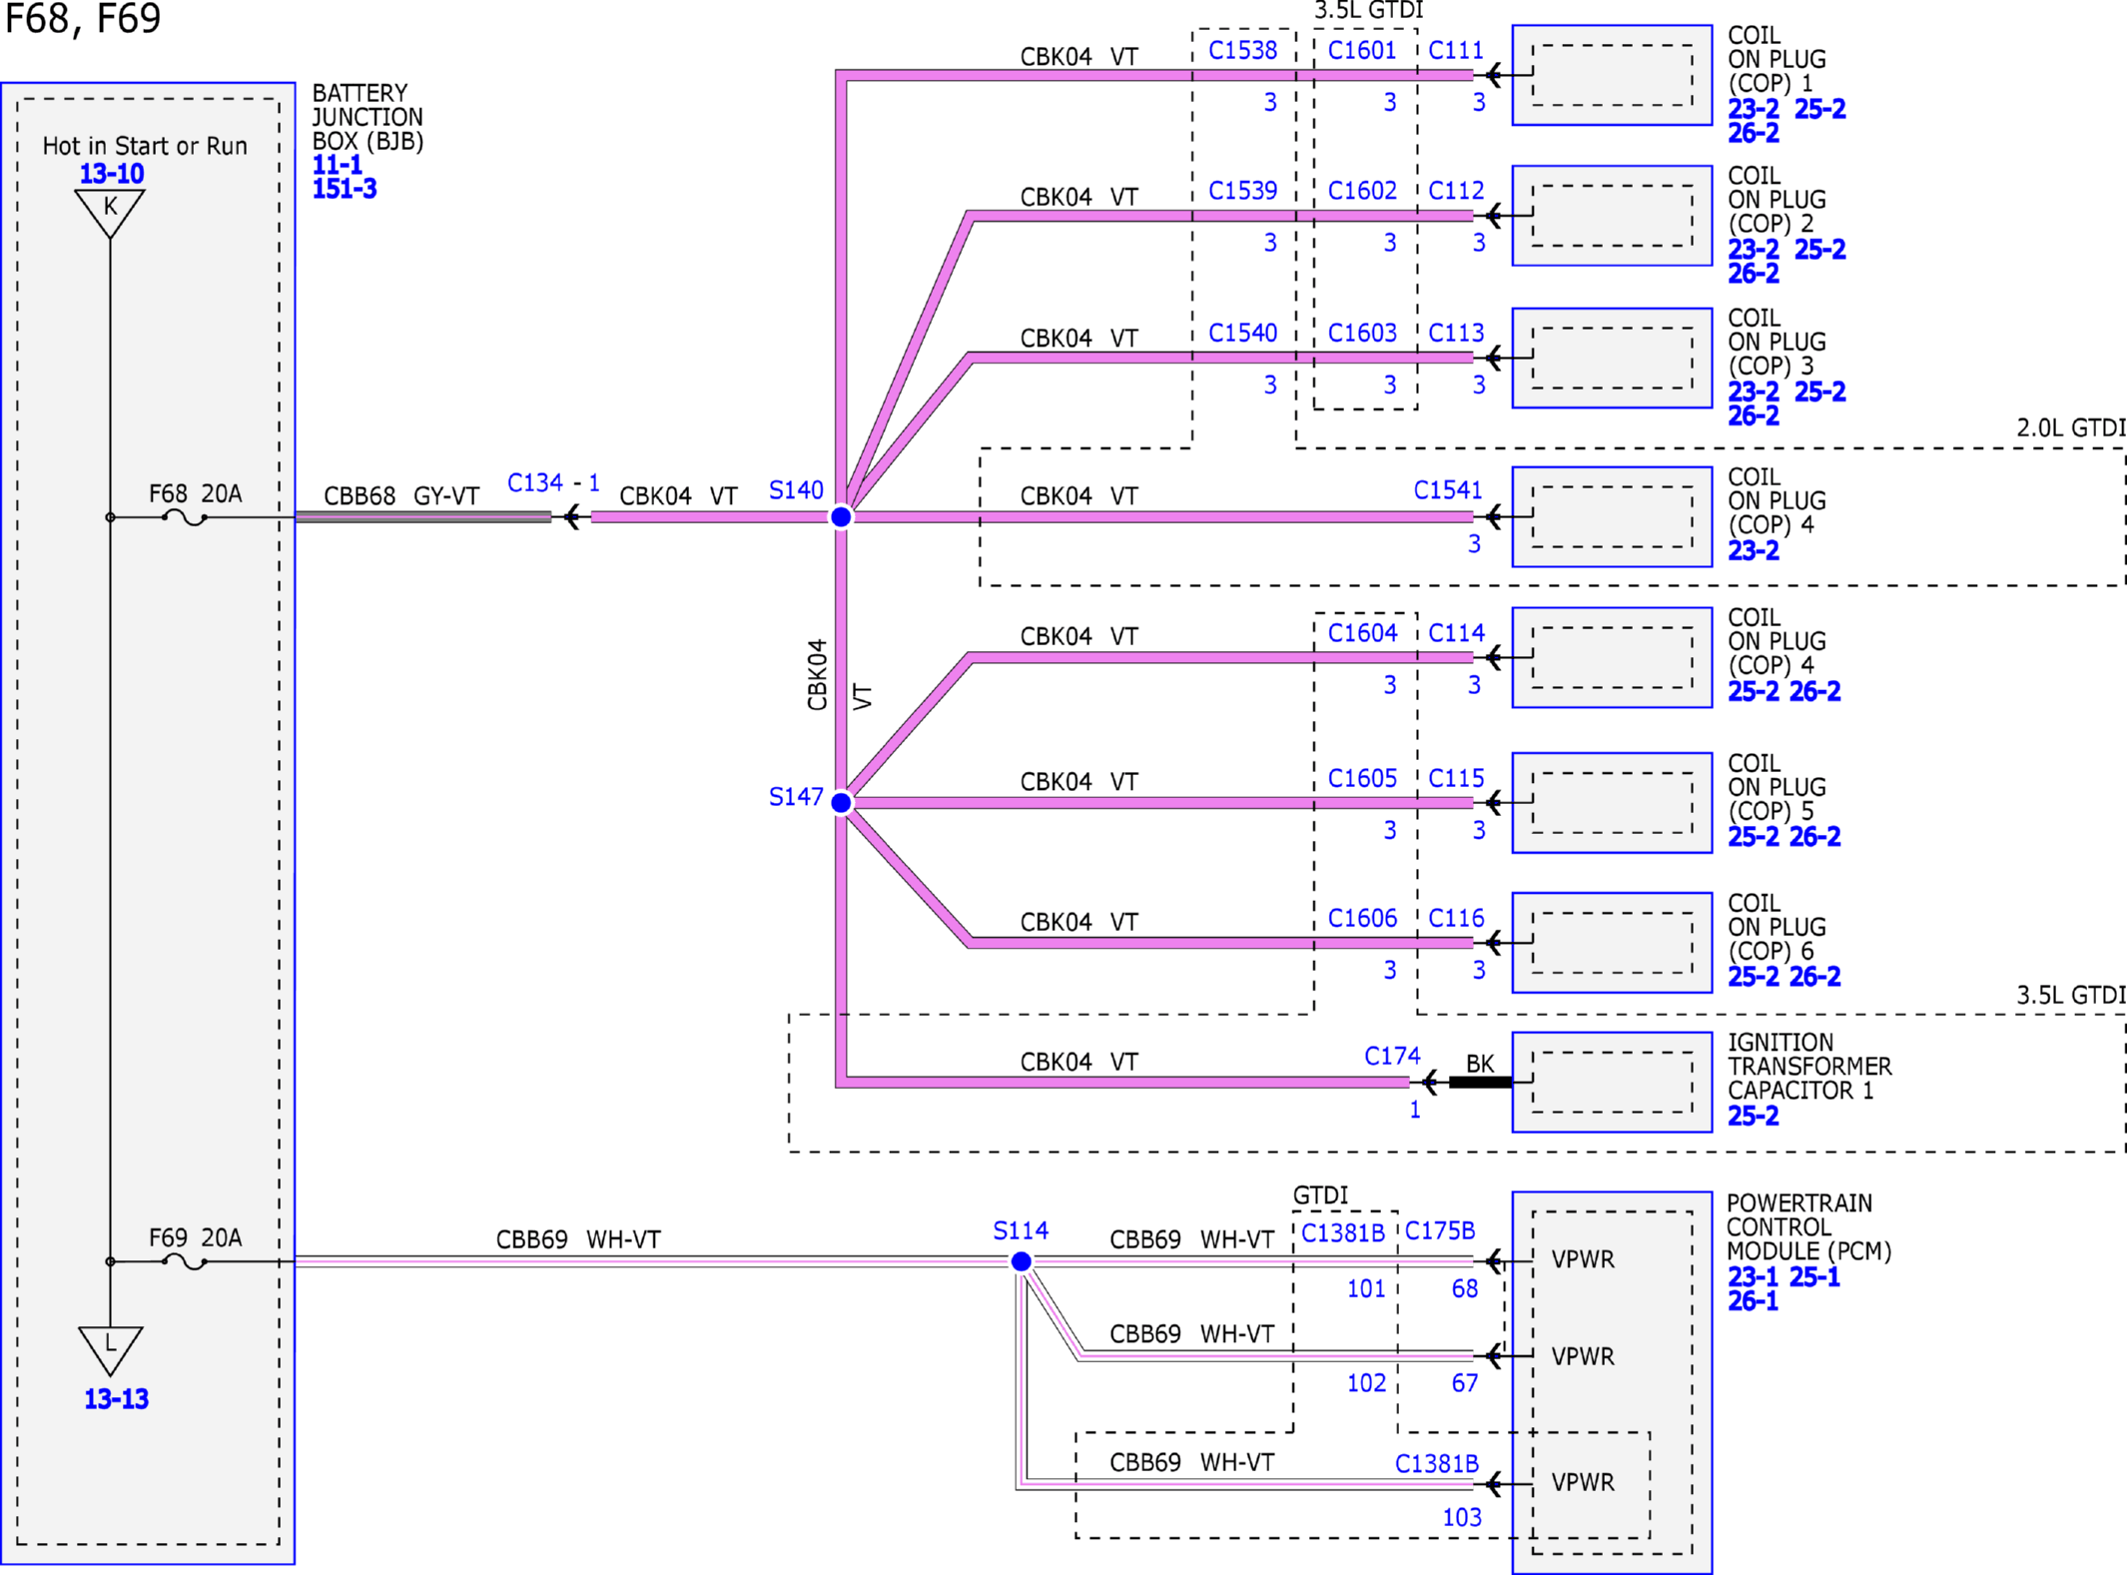
Task: Select connector label C115
Action: pyautogui.click(x=1456, y=778)
